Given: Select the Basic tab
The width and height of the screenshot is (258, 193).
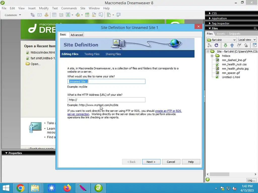Looking at the screenshot, I should pos(63,34).
